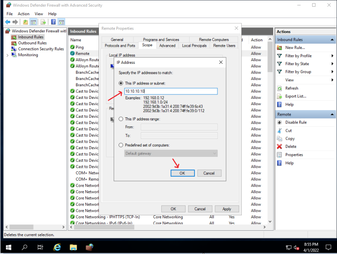The width and height of the screenshot is (337, 254).
Task: Switch to the Advanced tab
Action: [167, 45]
